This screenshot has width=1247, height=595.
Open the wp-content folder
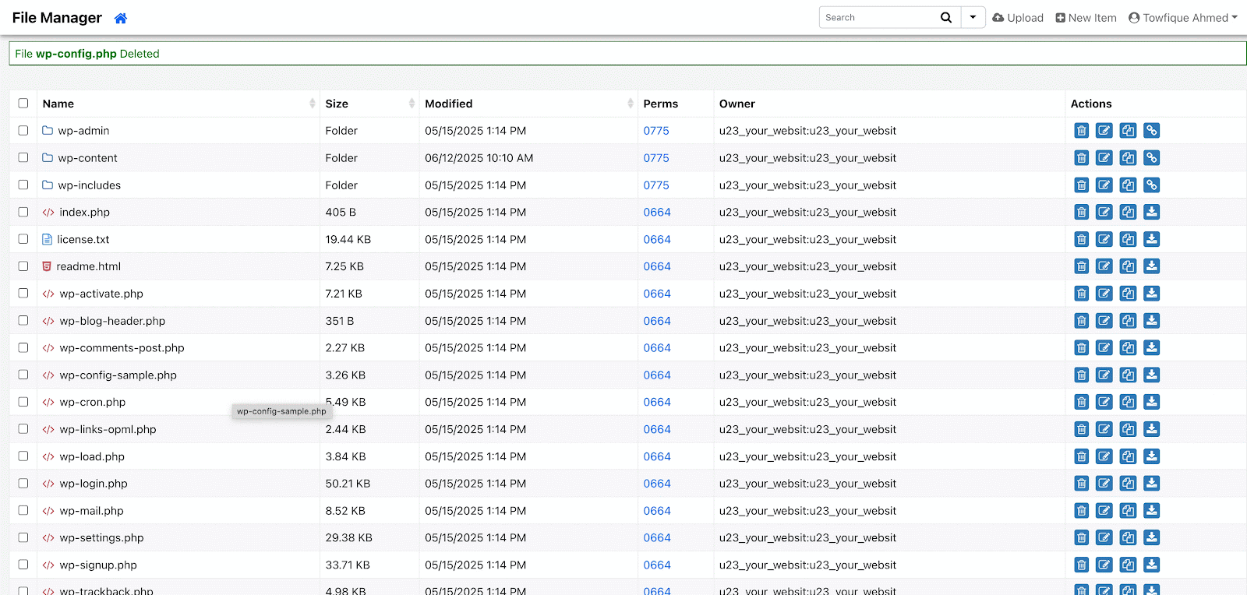[x=87, y=158]
